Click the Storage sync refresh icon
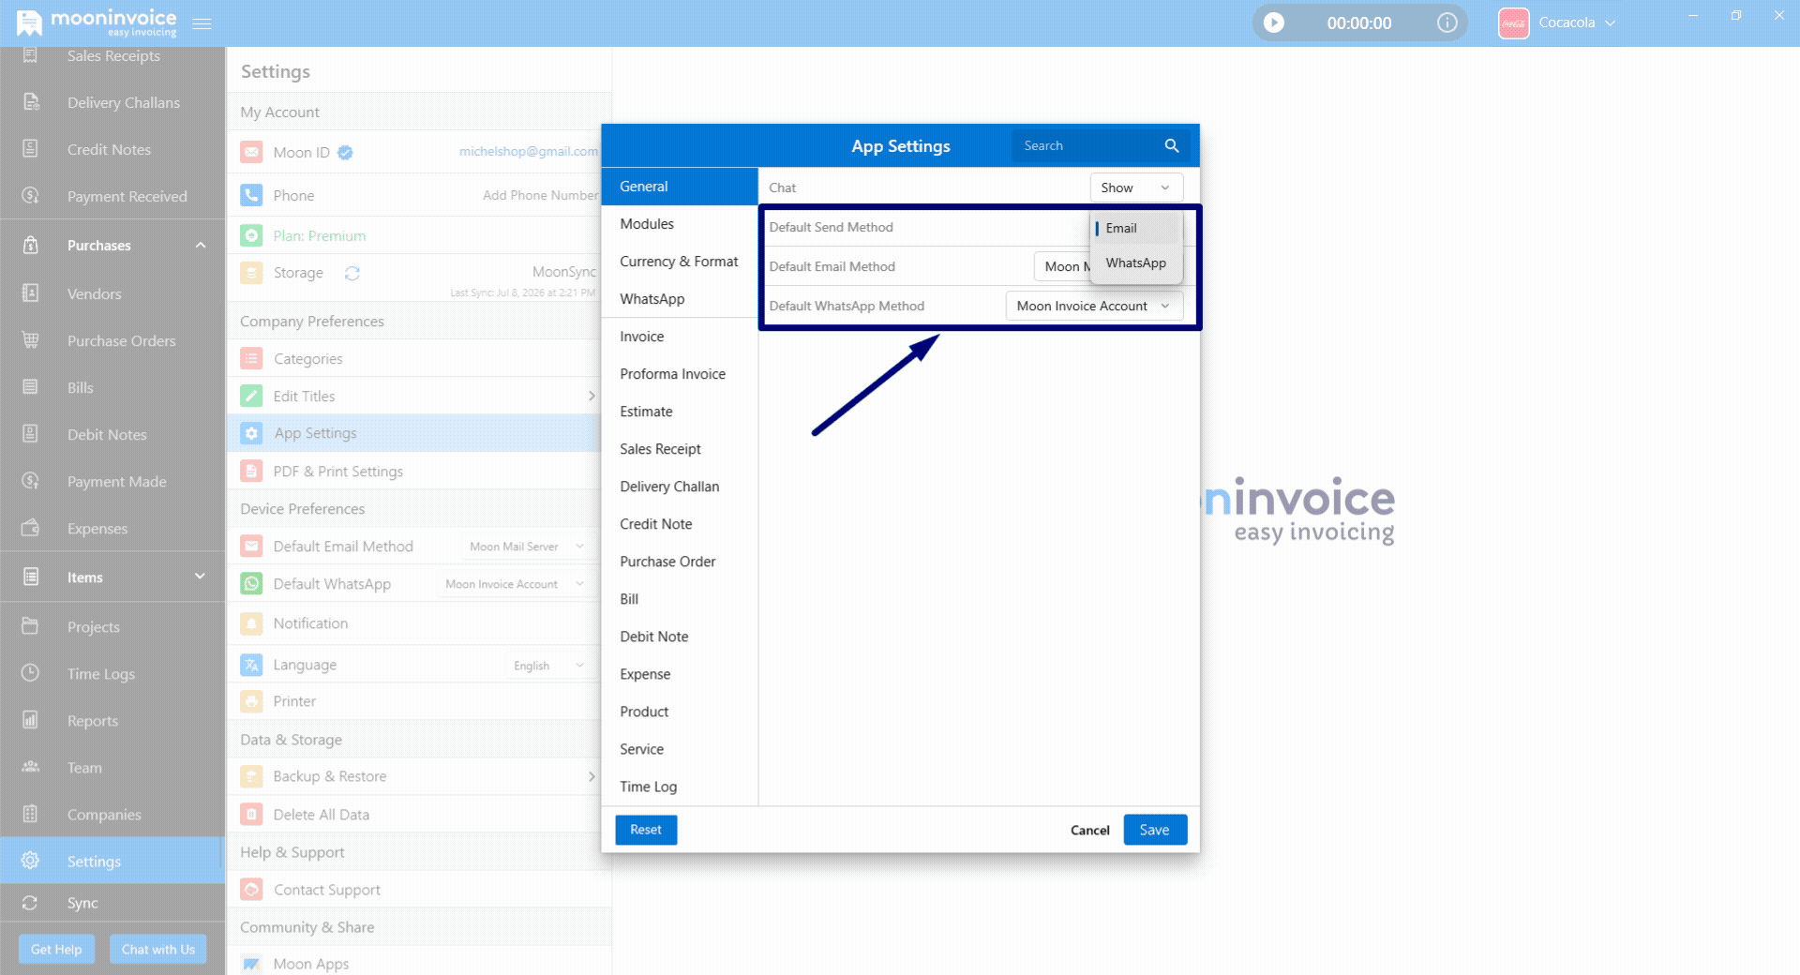This screenshot has height=975, width=1800. pyautogui.click(x=352, y=273)
